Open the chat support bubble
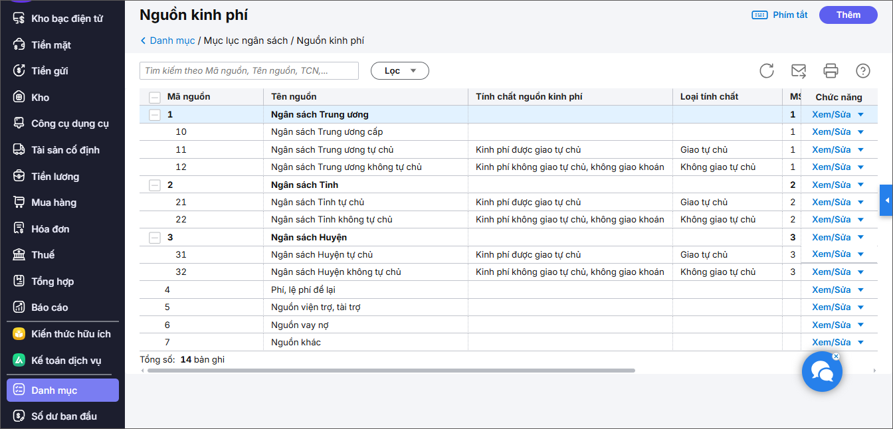The width and height of the screenshot is (893, 429). pyautogui.click(x=822, y=372)
